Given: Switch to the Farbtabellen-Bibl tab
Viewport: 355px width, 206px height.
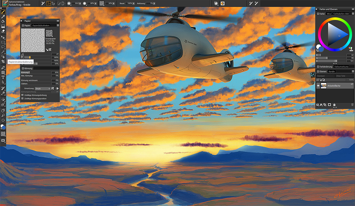Looking at the screenshot, I should pyautogui.click(x=341, y=14).
